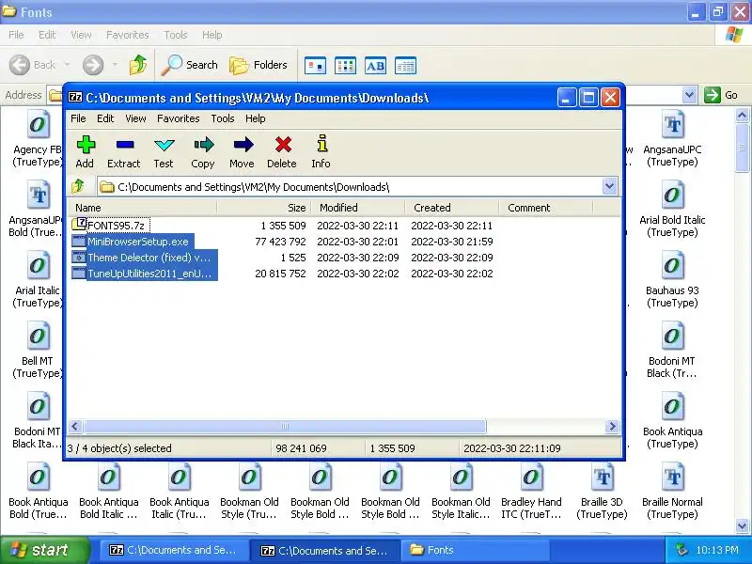Screen dimensions: 752x564
Task: Click the Move arrow icon
Action: click(243, 145)
